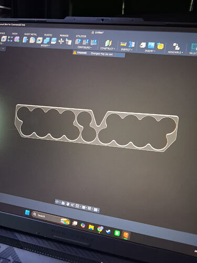This screenshot has width=197, height=263.
Task: Select the third Configure icon with blue badge
Action: (94, 43)
